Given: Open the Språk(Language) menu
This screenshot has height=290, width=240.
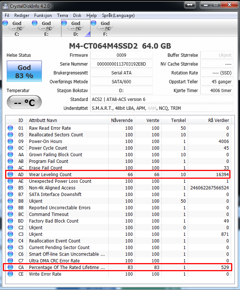Looking at the screenshot, I should pyautogui.click(x=118, y=15).
